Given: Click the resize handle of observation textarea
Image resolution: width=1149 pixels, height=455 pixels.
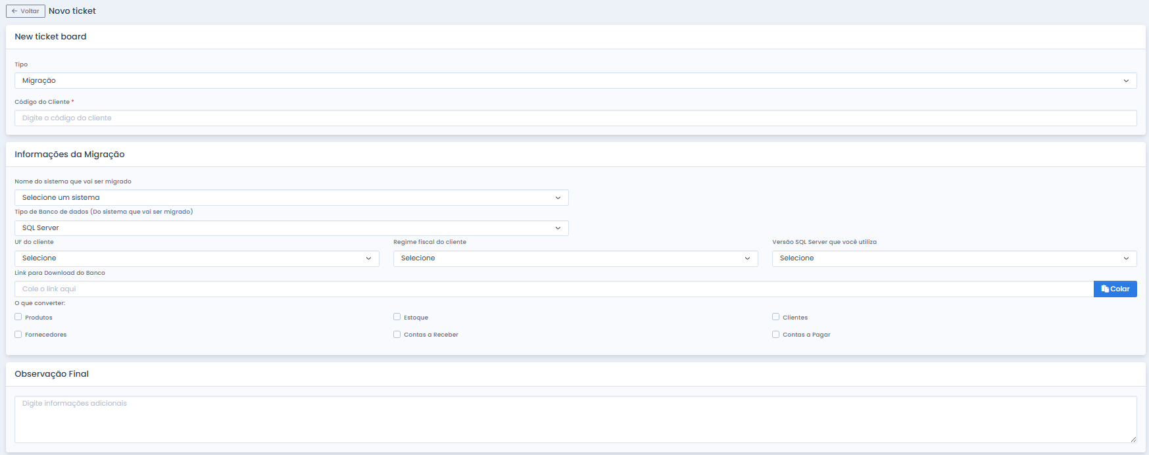Looking at the screenshot, I should pyautogui.click(x=1133, y=439).
